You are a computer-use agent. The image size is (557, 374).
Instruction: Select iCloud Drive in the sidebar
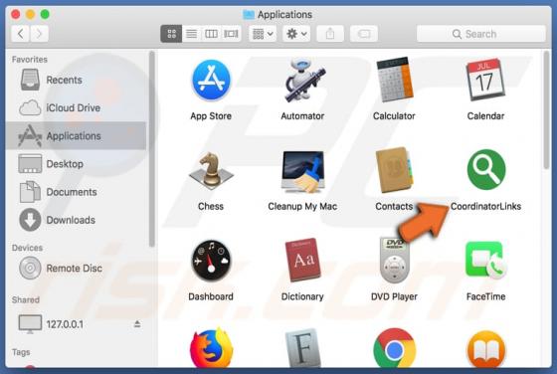(x=77, y=107)
